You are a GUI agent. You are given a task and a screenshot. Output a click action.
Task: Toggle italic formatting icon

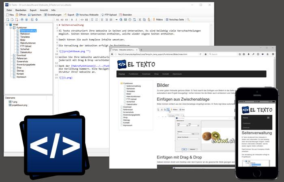point(76,20)
